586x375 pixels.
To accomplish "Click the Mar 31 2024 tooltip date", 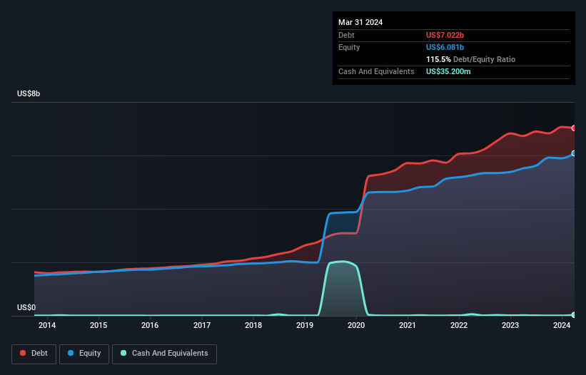I will pos(360,22).
